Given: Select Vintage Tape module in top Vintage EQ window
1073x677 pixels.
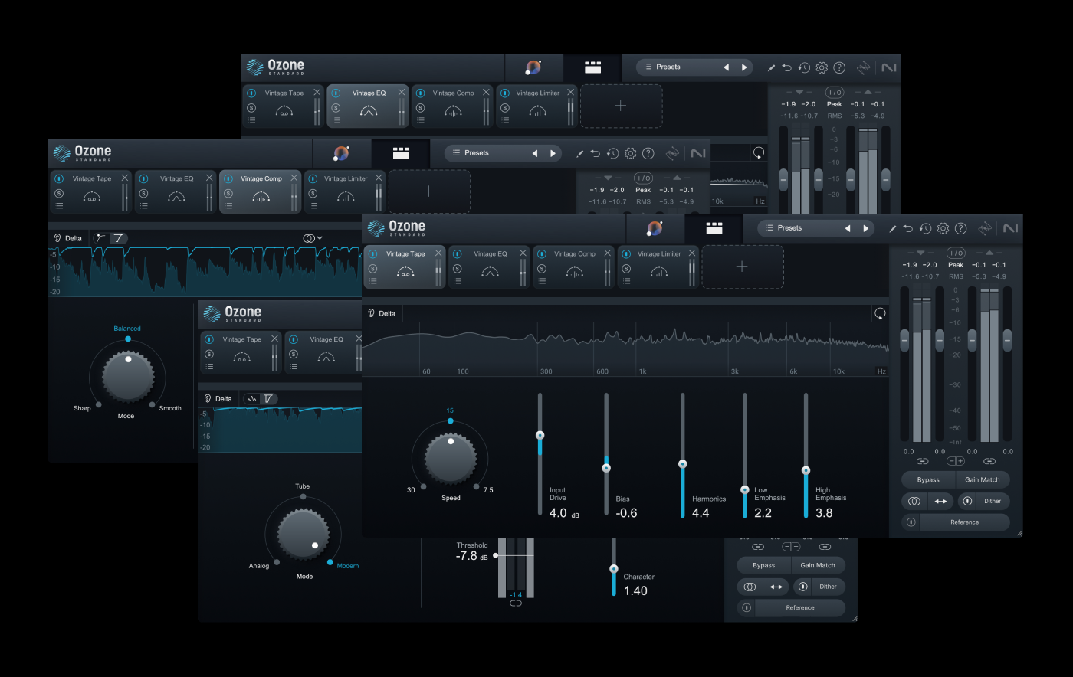Looking at the screenshot, I should (284, 106).
